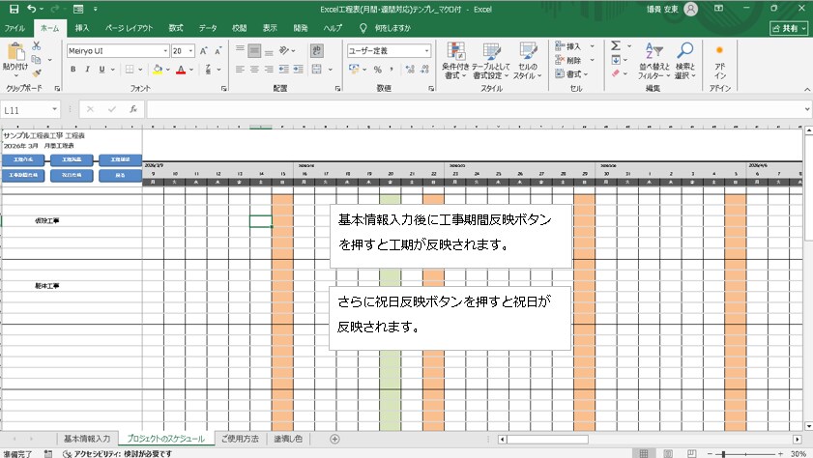Apply top vertical alignment

(x=240, y=50)
